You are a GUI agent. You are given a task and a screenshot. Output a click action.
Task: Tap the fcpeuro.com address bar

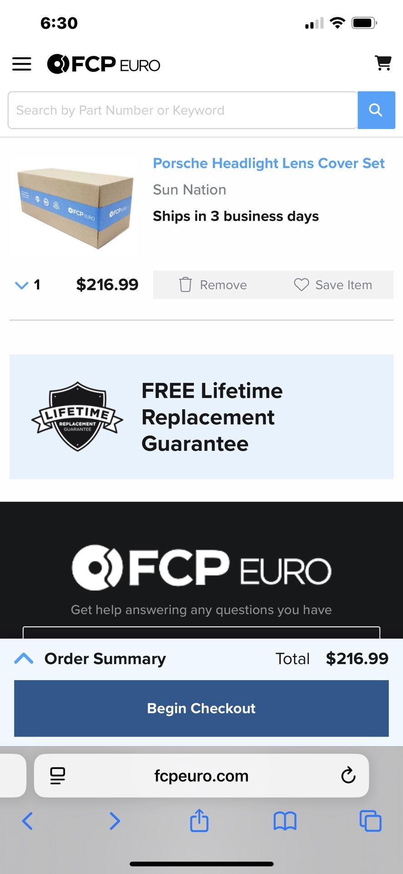tap(201, 775)
